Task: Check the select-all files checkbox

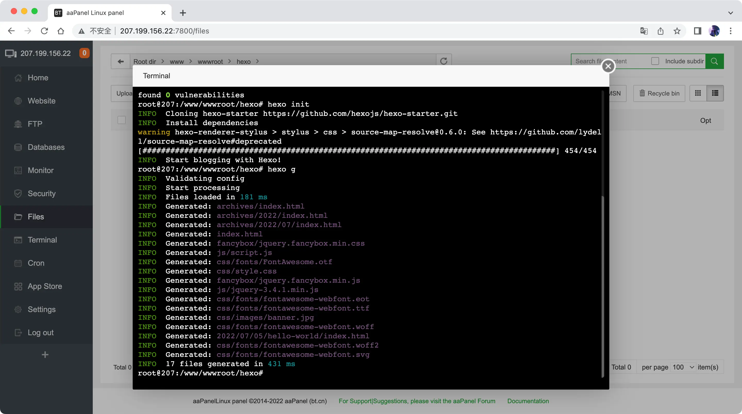Action: pos(122,120)
